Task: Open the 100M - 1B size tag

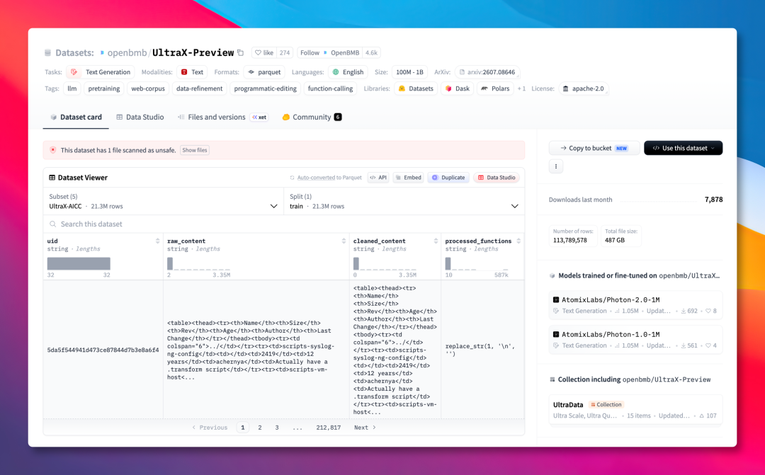Action: 409,72
